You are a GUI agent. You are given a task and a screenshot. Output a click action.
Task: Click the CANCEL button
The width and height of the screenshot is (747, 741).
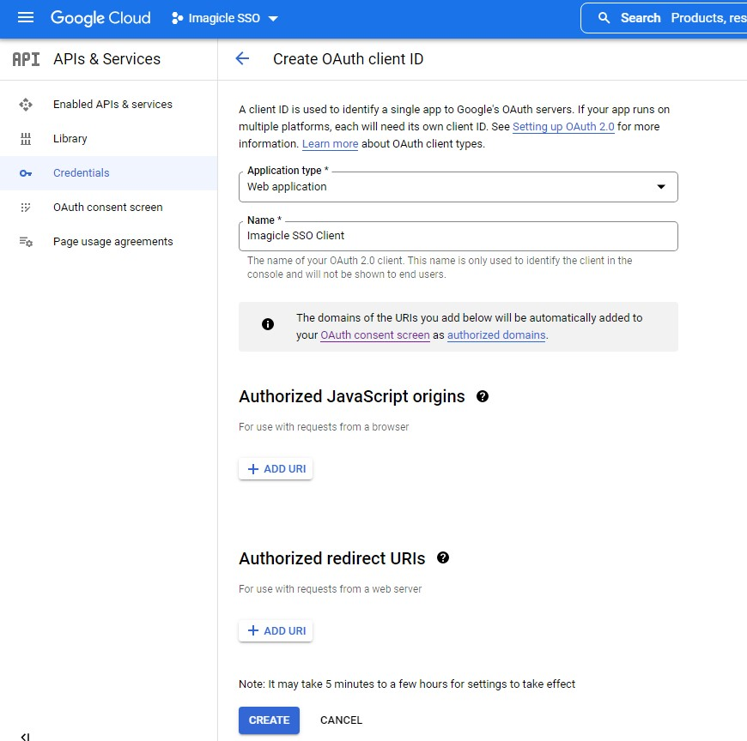click(x=341, y=720)
